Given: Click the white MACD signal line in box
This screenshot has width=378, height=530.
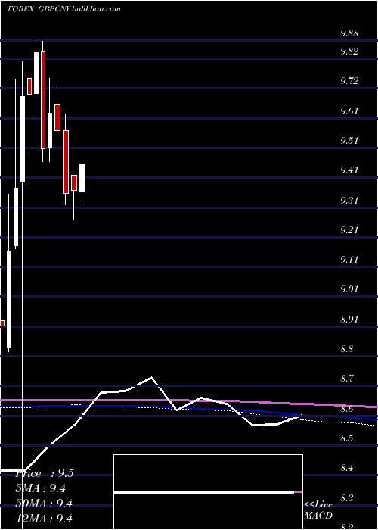Looking at the screenshot, I should (204, 492).
